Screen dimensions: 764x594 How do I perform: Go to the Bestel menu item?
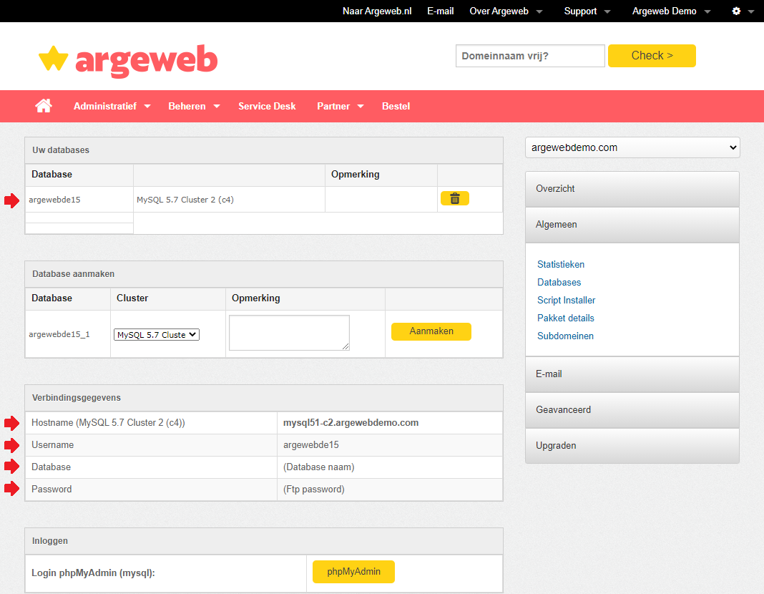point(396,106)
